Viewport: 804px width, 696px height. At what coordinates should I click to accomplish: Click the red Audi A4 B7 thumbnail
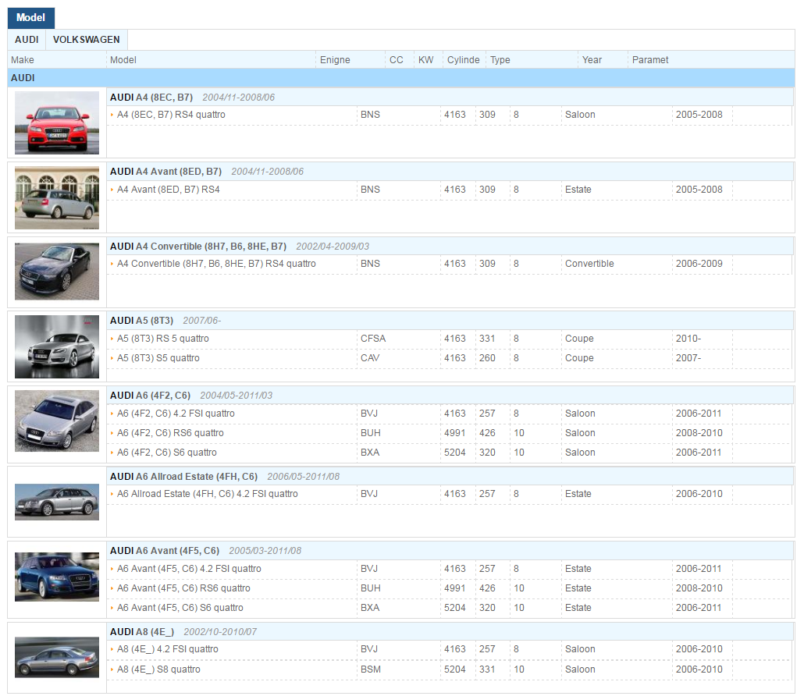[x=57, y=123]
